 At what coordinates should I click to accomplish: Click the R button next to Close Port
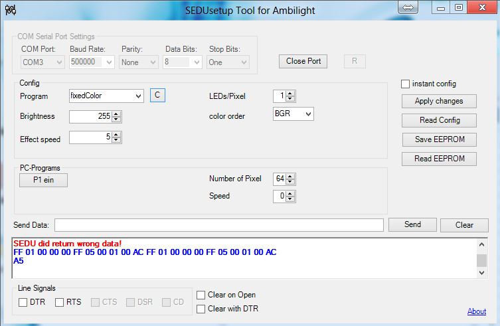click(x=355, y=61)
